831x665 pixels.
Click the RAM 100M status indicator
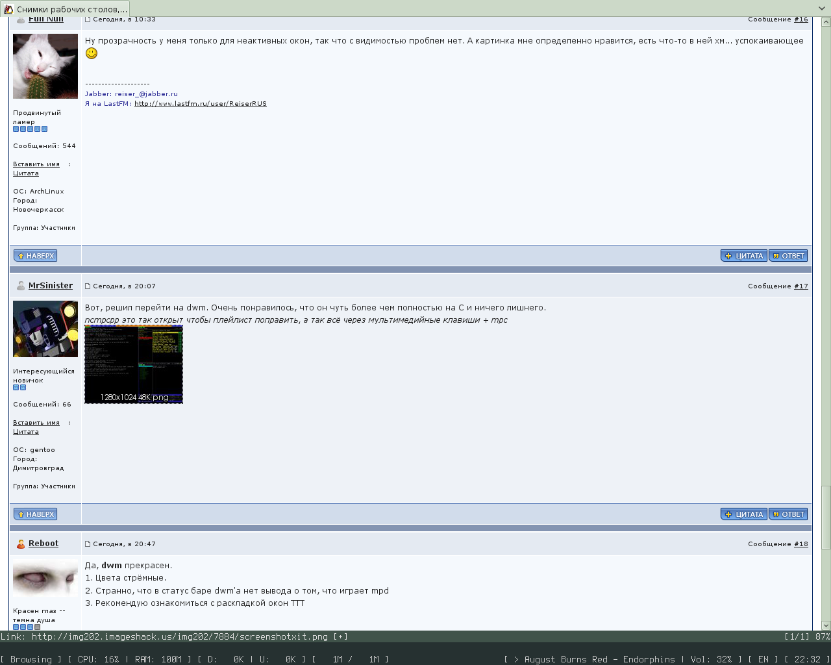[158, 659]
